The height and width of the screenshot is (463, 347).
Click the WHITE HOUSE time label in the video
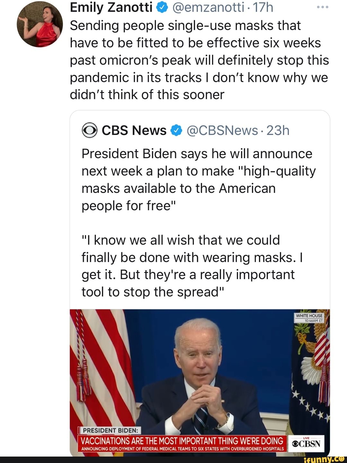[x=309, y=317]
